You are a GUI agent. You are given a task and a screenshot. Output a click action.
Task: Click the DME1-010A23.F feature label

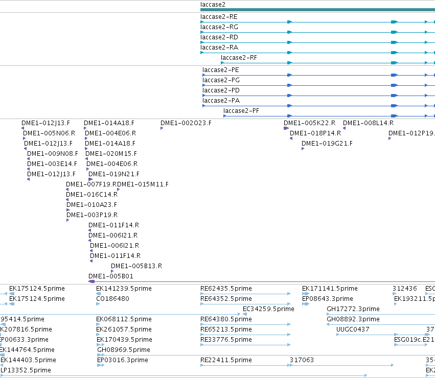[x=91, y=205]
